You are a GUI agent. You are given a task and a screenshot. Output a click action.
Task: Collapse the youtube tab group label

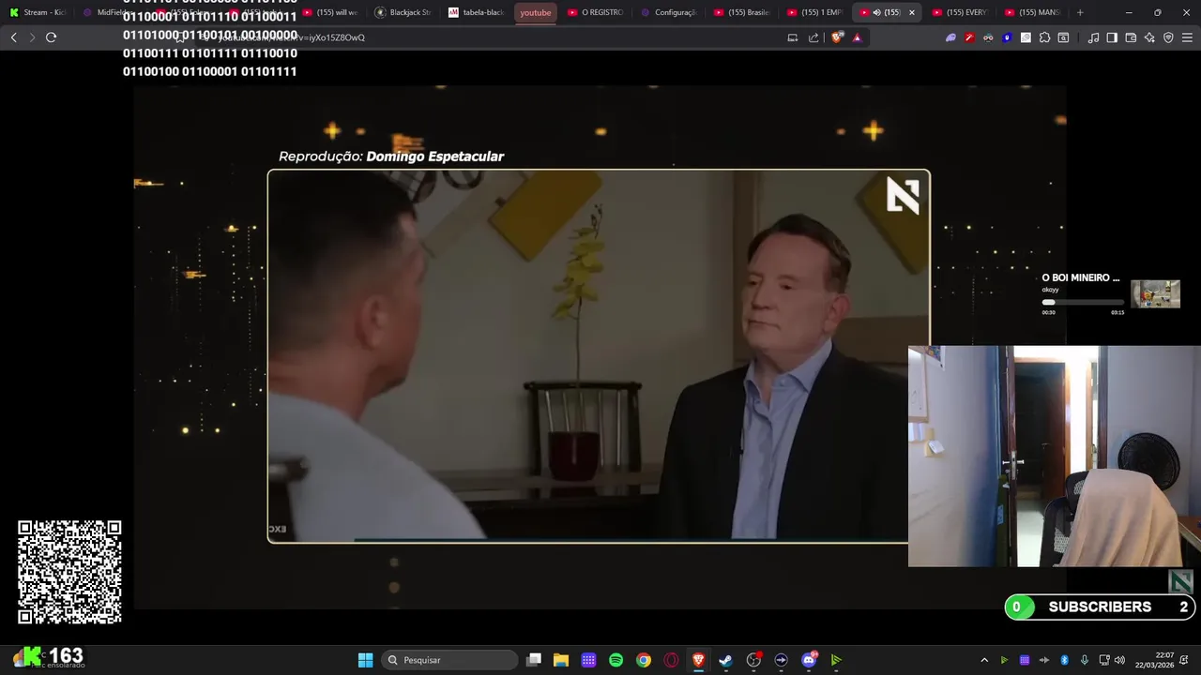pyautogui.click(x=536, y=12)
